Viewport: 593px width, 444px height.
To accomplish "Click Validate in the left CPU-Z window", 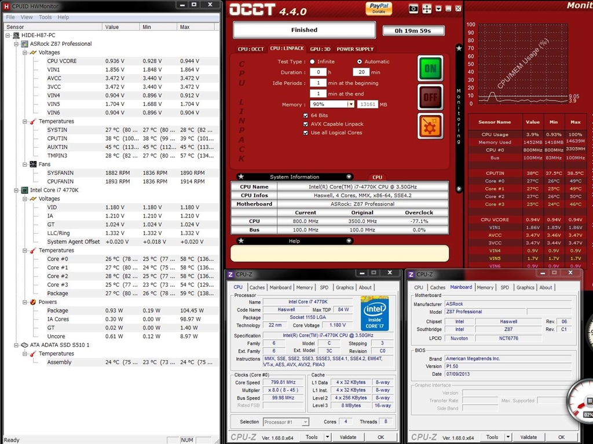I will (x=348, y=437).
